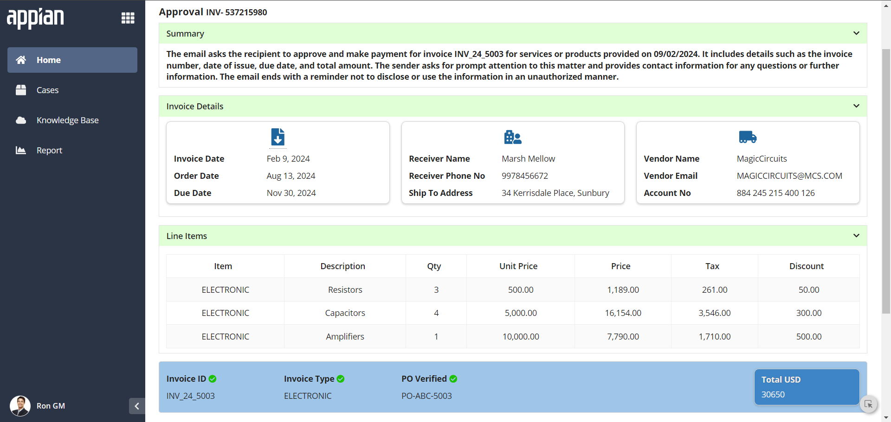Click the vendor delivery truck icon

click(x=748, y=137)
